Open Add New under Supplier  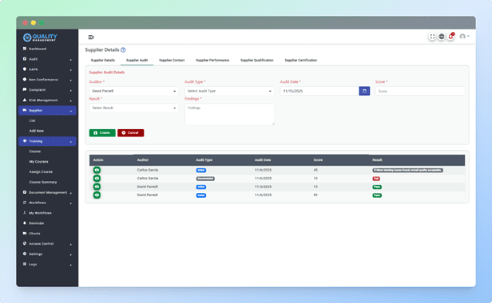37,131
